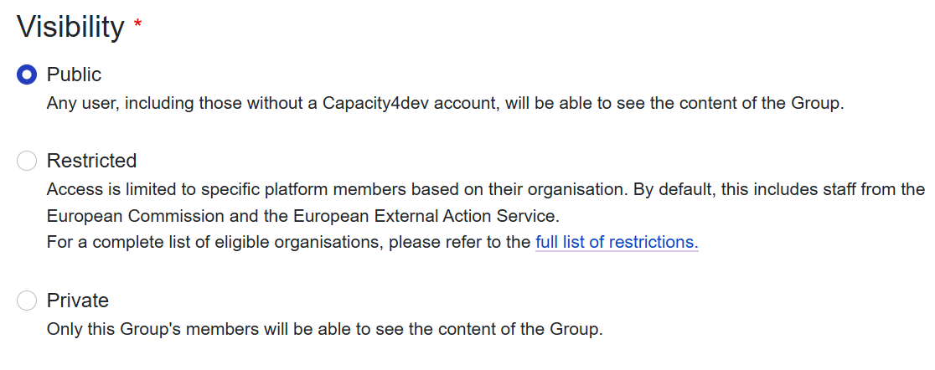Screen dimensions: 935x370
Task: Click the "Public" option label
Action: point(74,75)
